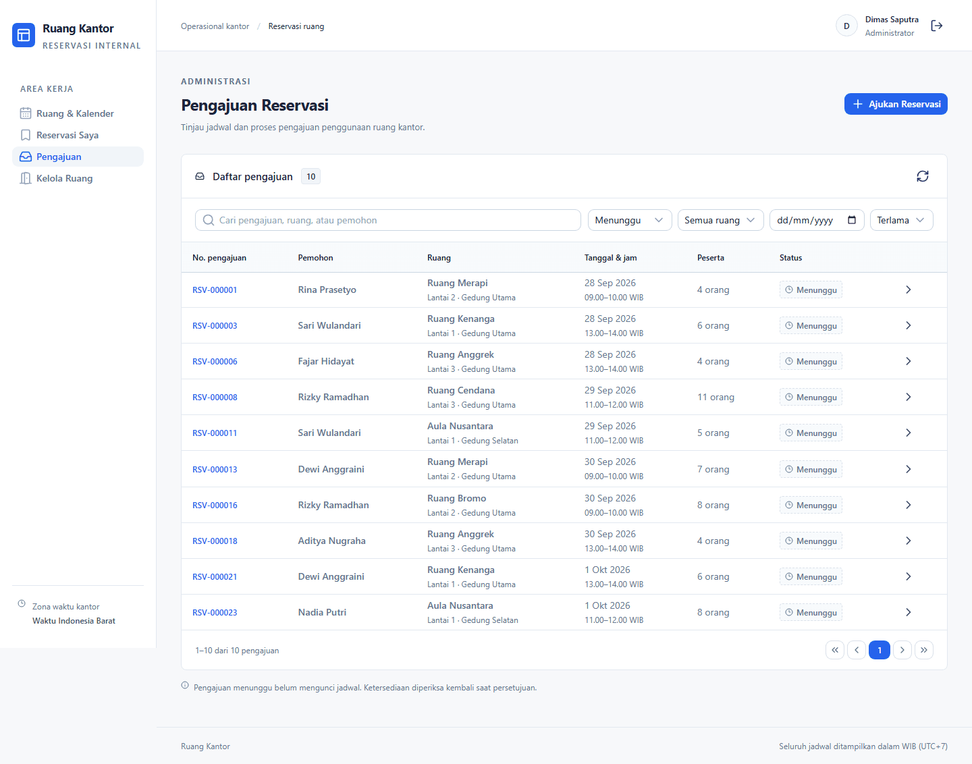Screen dimensions: 972x764
Task: Go to next page arrow
Action: point(902,650)
